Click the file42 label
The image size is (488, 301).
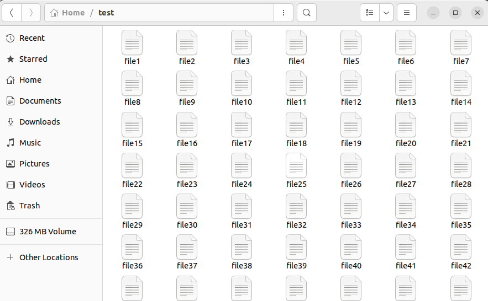[x=461, y=266]
